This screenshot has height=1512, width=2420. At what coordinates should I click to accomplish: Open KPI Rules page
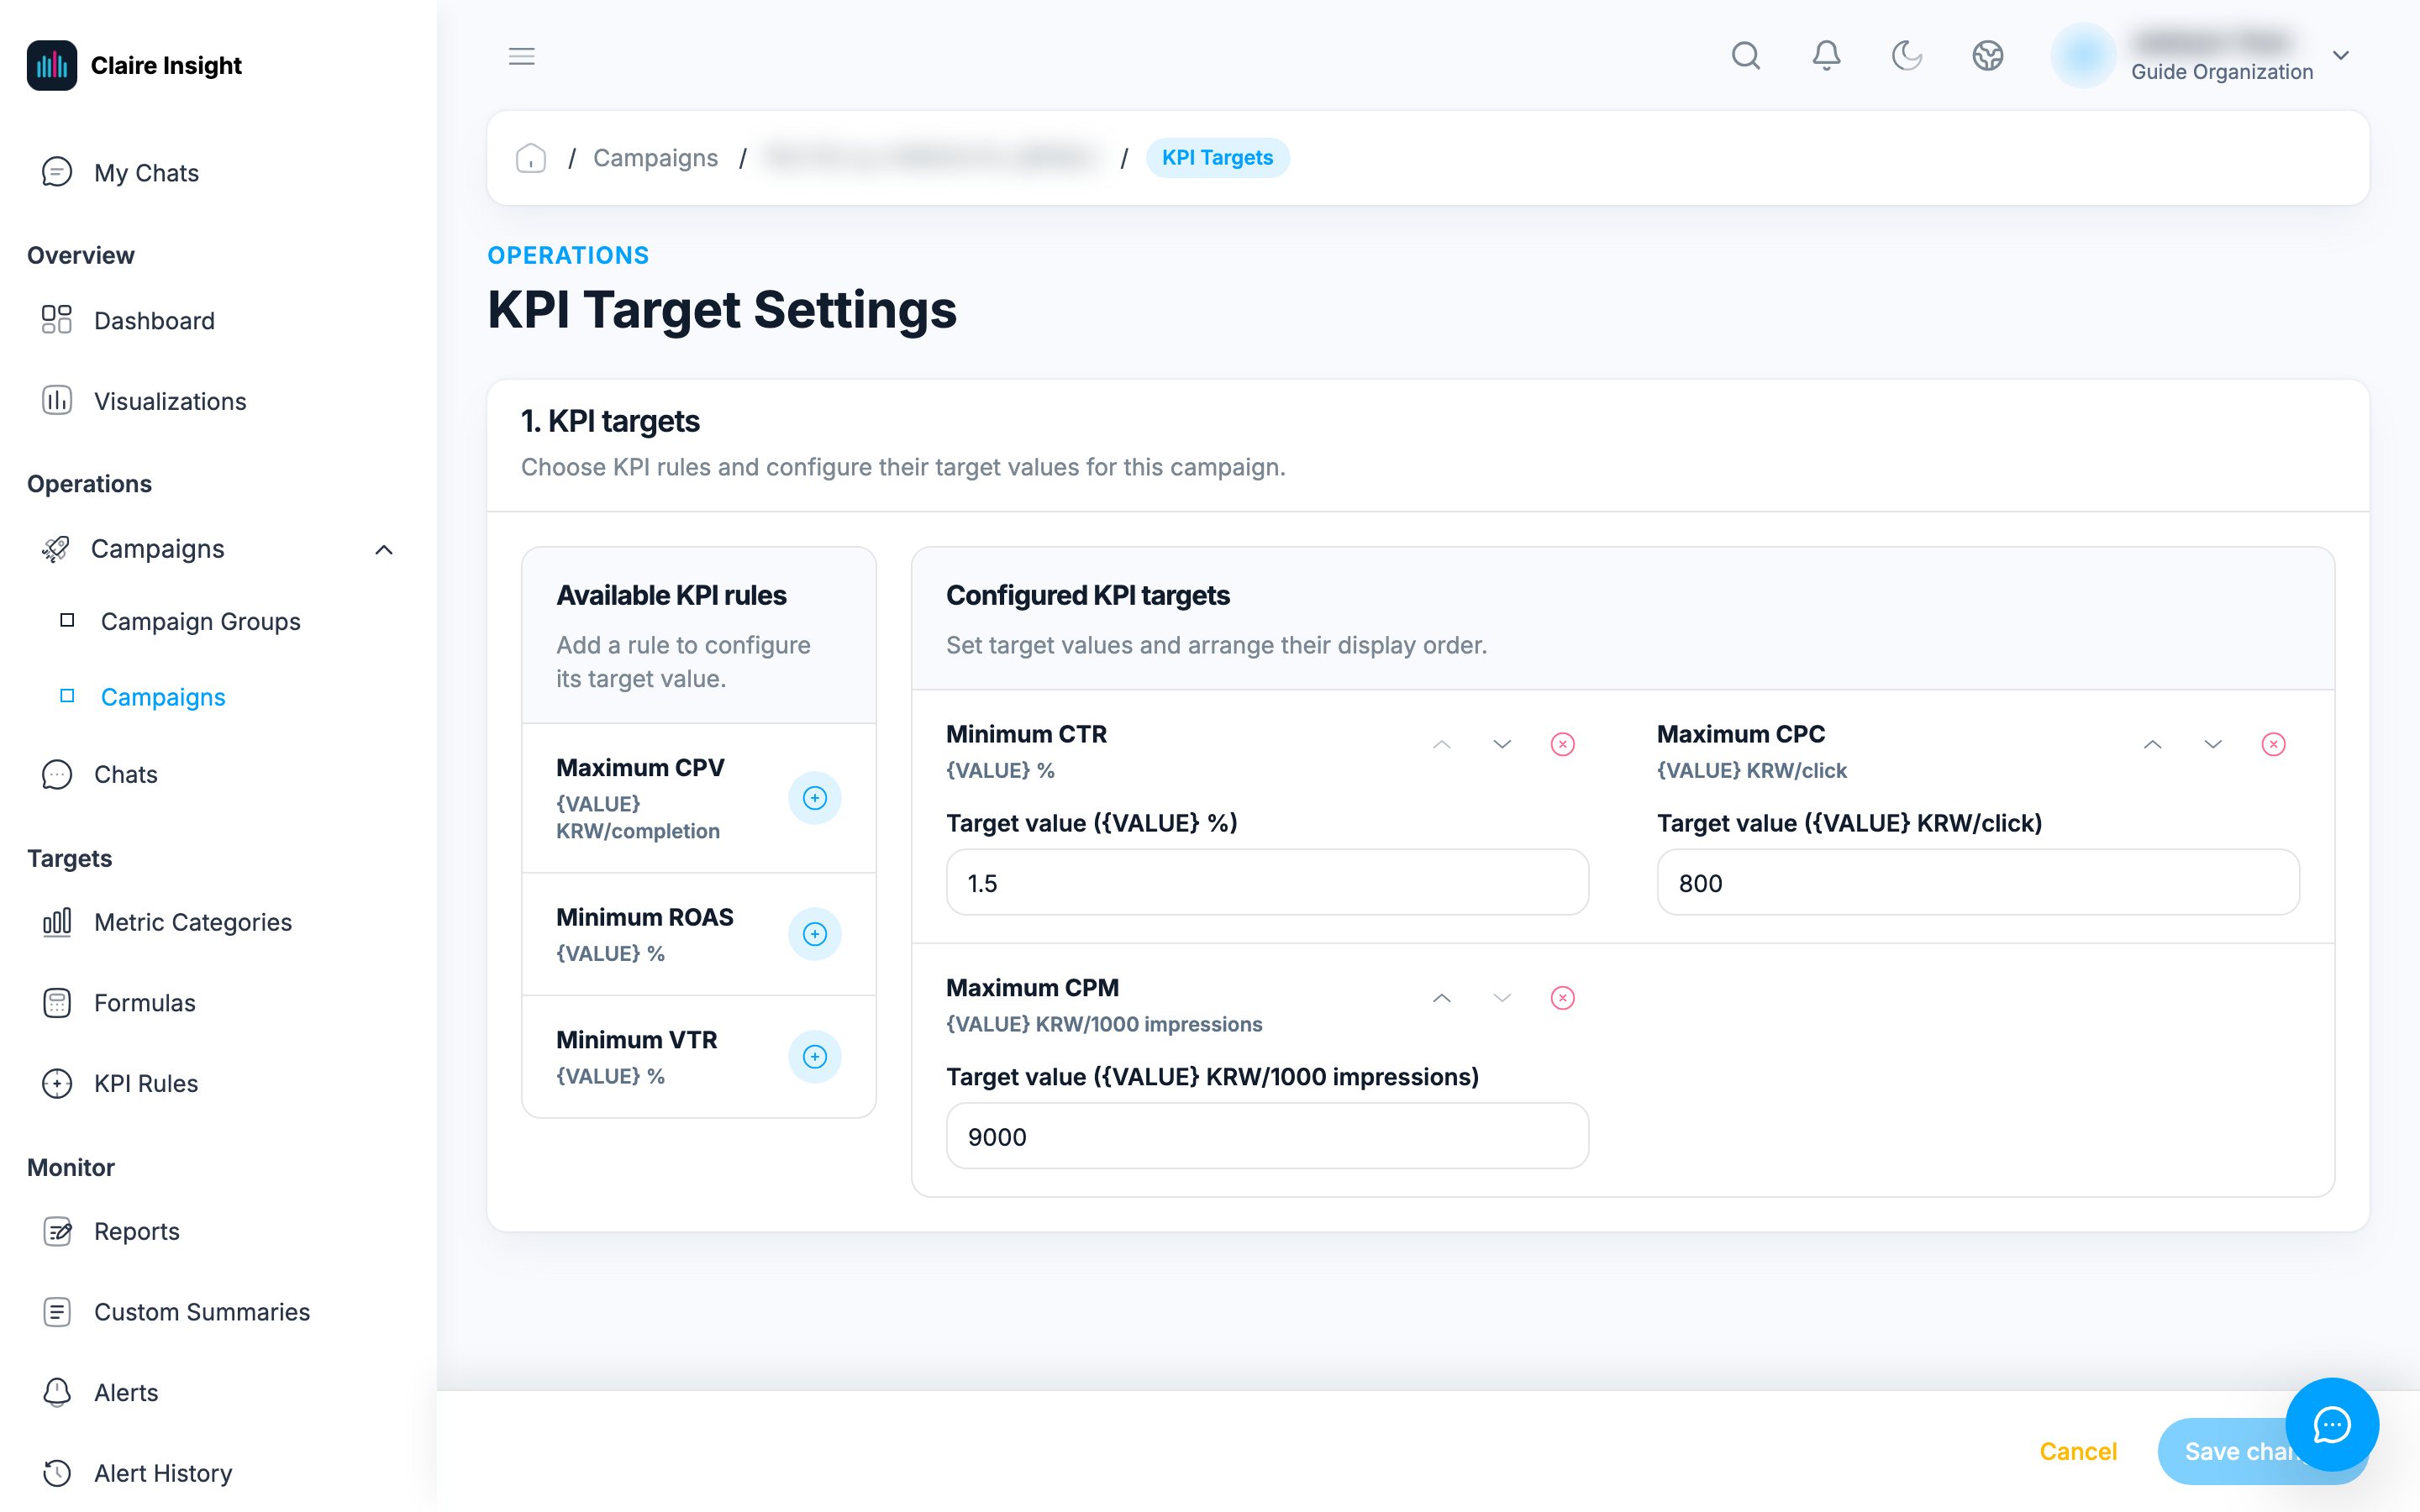120,1084
